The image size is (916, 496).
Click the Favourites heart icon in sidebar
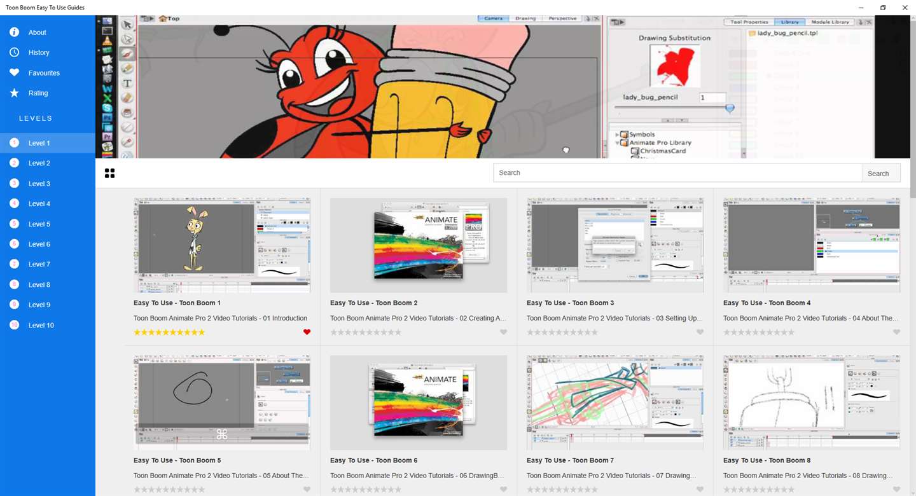14,73
